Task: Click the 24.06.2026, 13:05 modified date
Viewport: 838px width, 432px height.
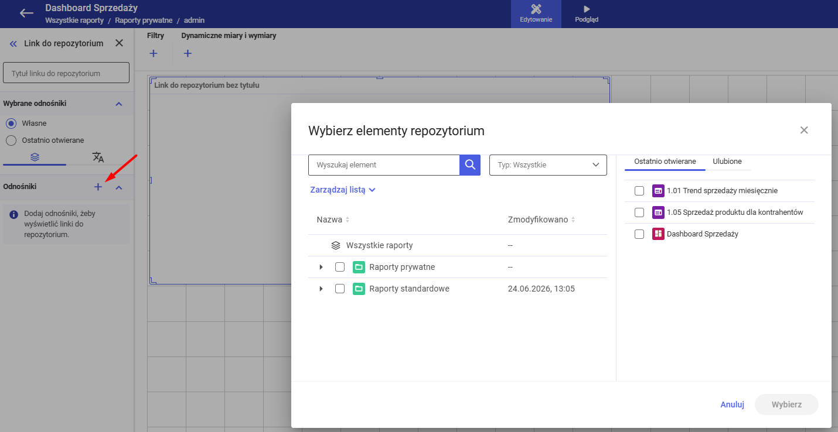Action: (541, 289)
